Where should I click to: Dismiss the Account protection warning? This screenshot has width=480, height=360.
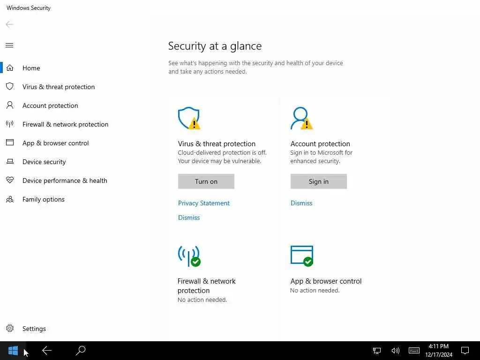pos(301,203)
